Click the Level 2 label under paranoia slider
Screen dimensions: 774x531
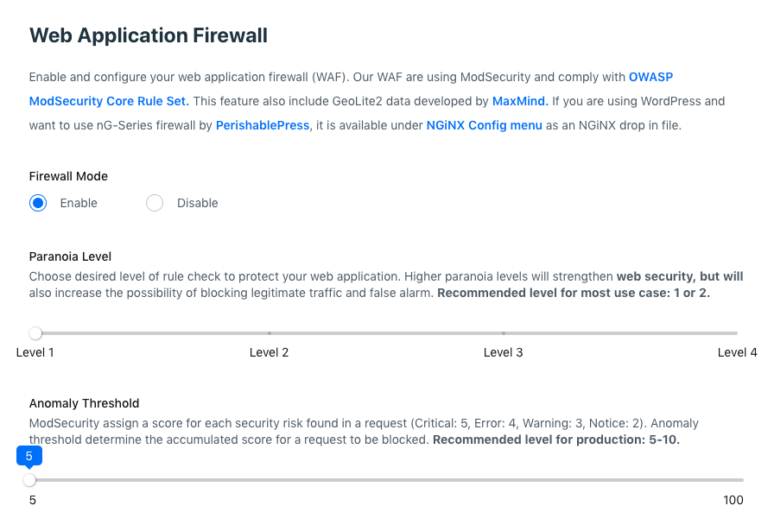point(270,352)
